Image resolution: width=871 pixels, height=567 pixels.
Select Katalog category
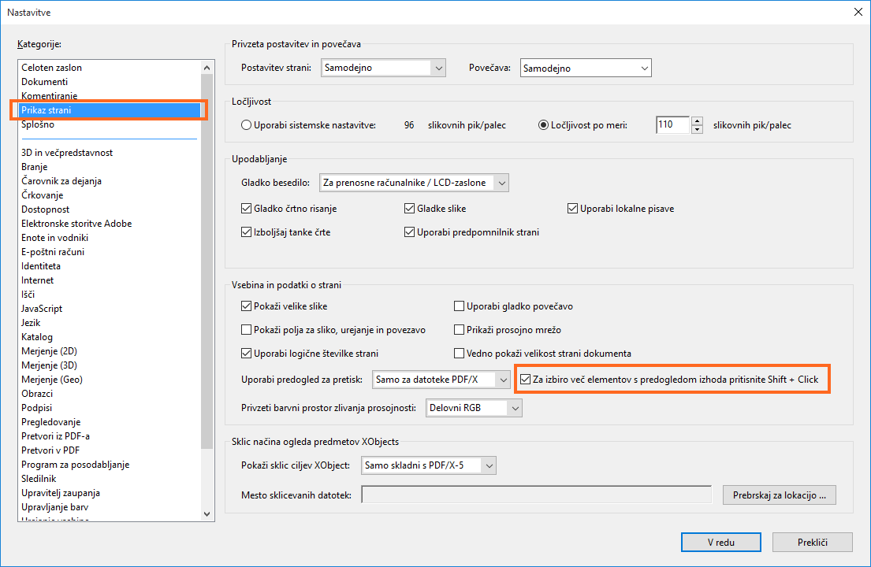coord(37,337)
